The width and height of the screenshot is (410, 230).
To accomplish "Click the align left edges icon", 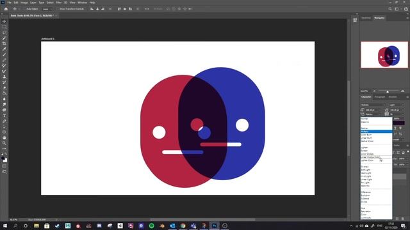I will click(x=92, y=9).
